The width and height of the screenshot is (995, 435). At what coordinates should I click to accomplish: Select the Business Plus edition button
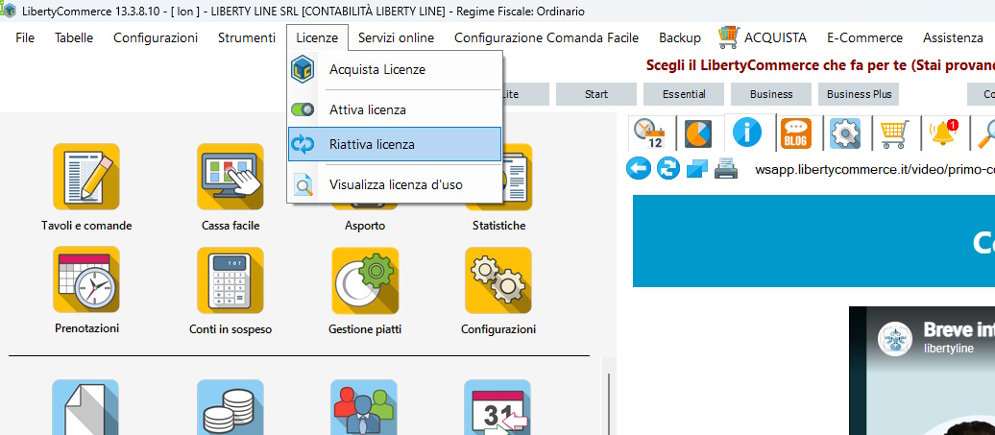pos(859,94)
